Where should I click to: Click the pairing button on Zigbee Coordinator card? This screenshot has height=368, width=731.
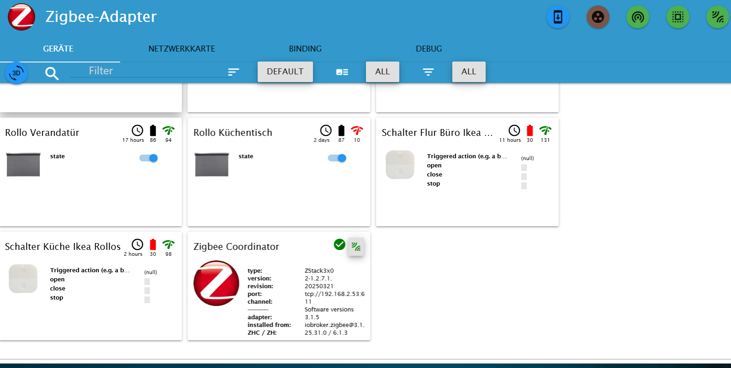(356, 247)
